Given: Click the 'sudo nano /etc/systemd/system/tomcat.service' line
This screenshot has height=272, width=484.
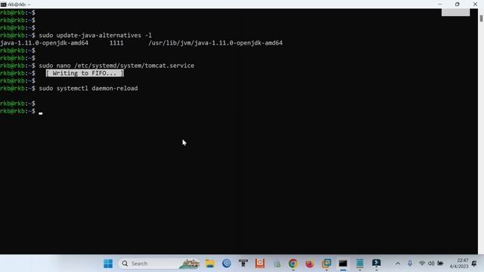Looking at the screenshot, I should [x=116, y=66].
